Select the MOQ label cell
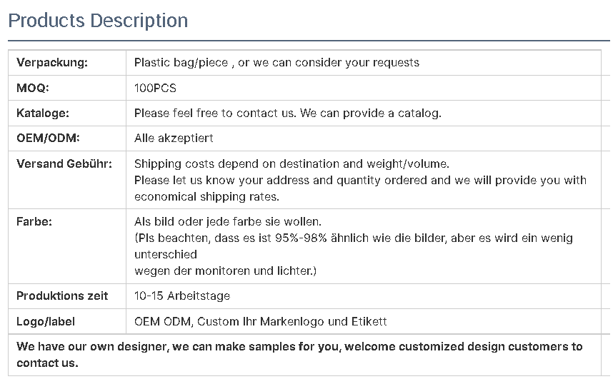 coord(67,88)
